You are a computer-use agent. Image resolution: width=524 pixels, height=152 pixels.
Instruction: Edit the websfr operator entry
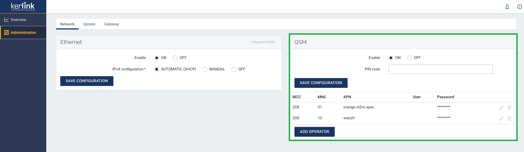coord(501,118)
